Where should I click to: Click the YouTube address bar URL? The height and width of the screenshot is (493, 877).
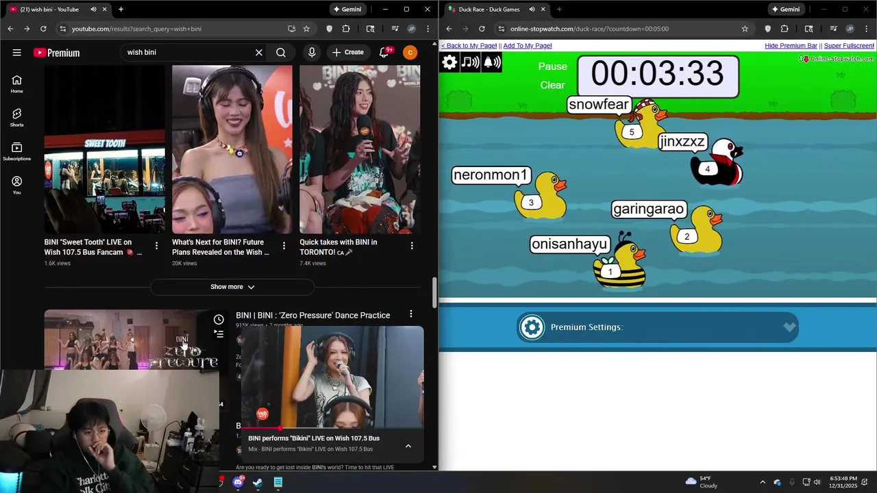[x=136, y=29]
